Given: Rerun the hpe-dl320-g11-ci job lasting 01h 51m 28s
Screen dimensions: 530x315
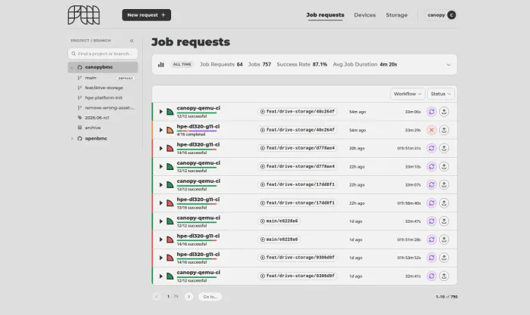Looking at the screenshot, I should pyautogui.click(x=432, y=239).
